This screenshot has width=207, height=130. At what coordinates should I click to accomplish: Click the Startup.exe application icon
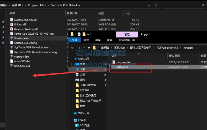tap(12, 38)
